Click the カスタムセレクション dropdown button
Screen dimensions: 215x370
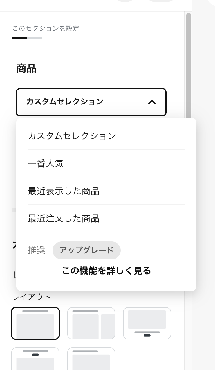pos(91,102)
